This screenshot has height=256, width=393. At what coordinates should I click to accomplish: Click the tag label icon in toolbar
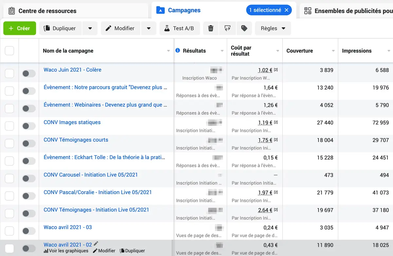(x=244, y=28)
